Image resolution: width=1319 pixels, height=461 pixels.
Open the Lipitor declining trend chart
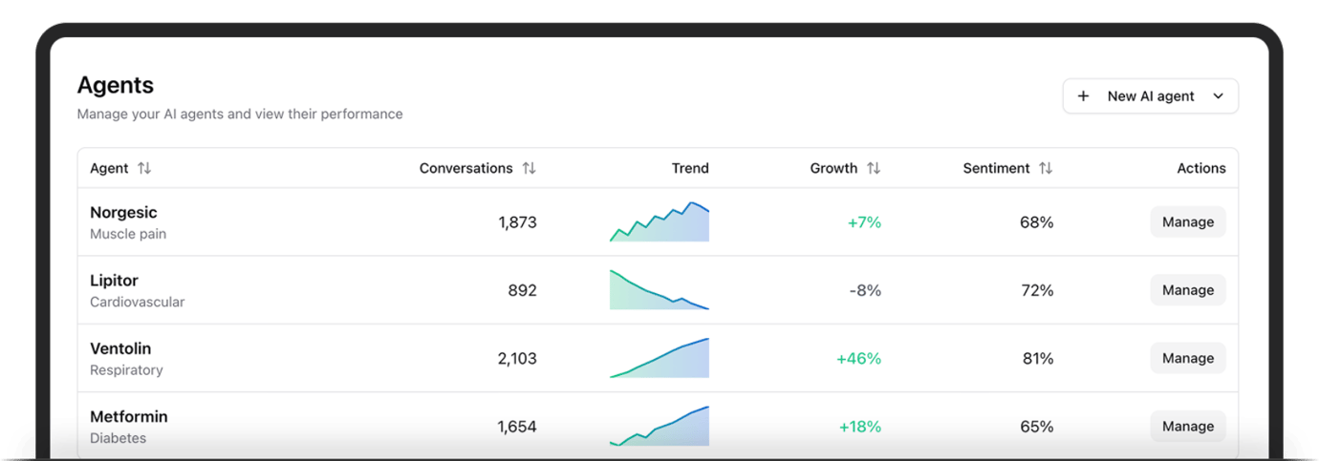coord(659,290)
